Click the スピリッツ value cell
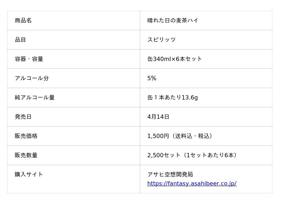Screen dimensions: 286x204 tap(161, 40)
